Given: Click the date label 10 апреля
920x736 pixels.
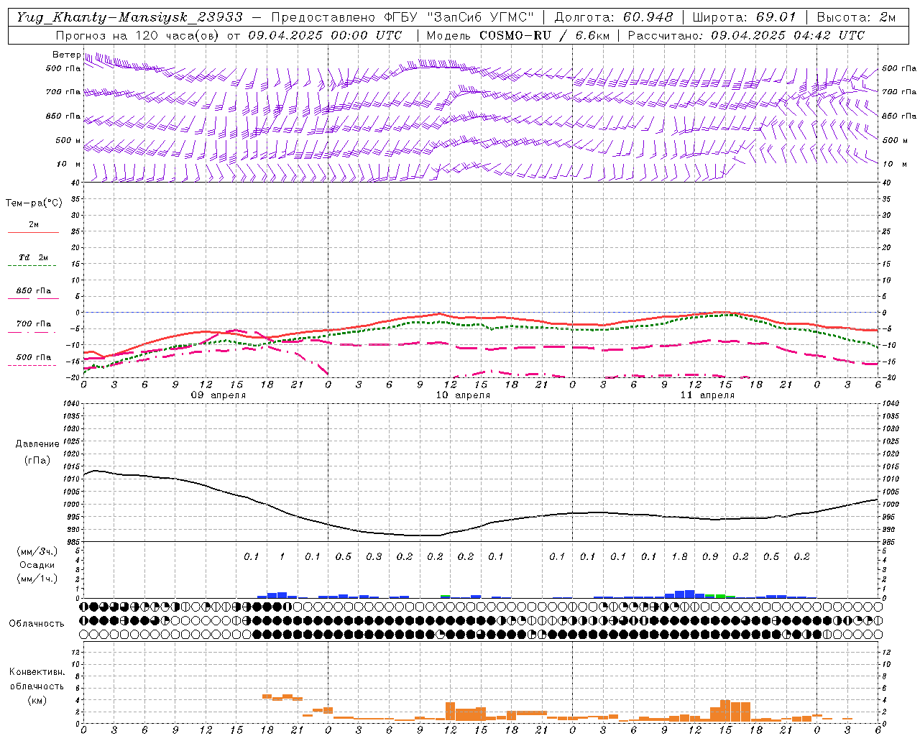Looking at the screenshot, I should (x=463, y=395).
